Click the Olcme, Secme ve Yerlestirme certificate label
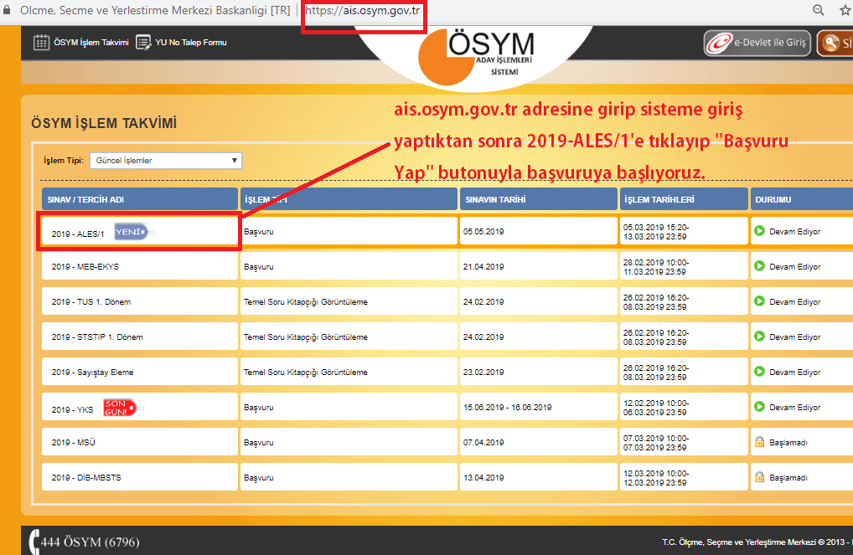This screenshot has width=853, height=555. 156,10
